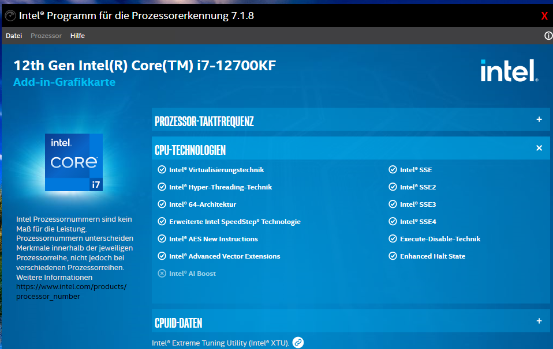Click the 12th Gen Intel Core i7-12700KF heading
This screenshot has height=349, width=553.
[144, 66]
